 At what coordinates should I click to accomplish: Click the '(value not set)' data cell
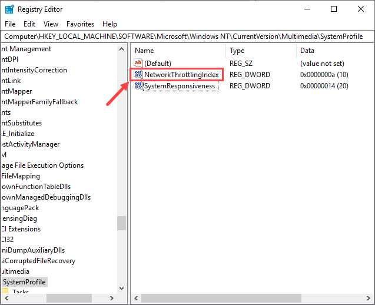tap(322, 64)
